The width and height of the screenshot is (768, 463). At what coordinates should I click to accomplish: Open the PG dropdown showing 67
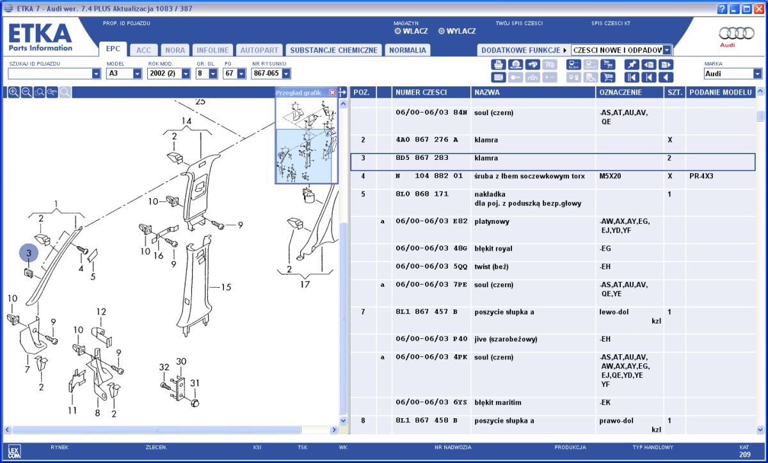click(241, 74)
